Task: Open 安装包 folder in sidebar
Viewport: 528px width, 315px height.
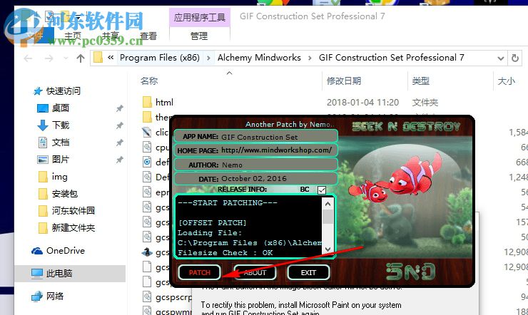Action: tap(65, 194)
